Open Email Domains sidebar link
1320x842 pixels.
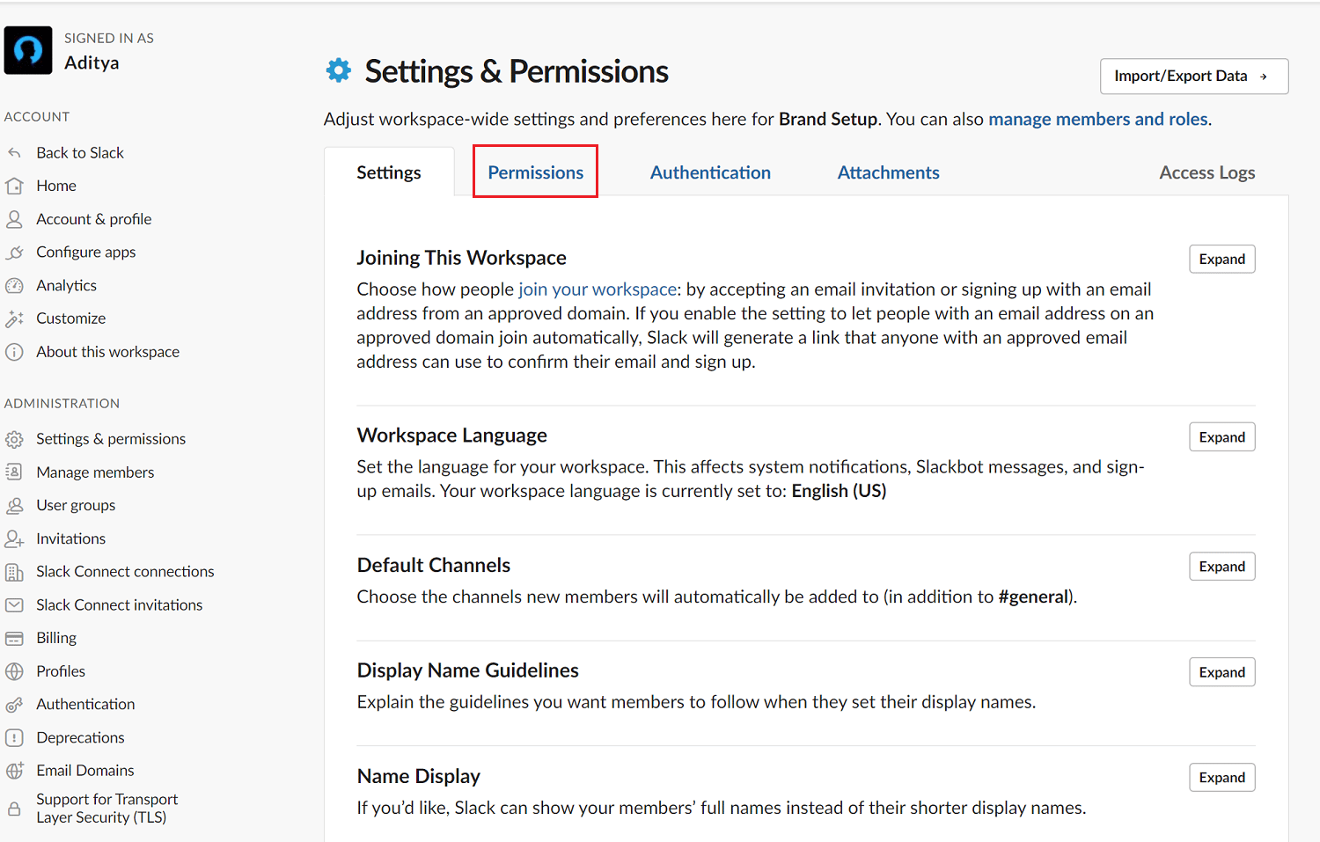coord(85,771)
